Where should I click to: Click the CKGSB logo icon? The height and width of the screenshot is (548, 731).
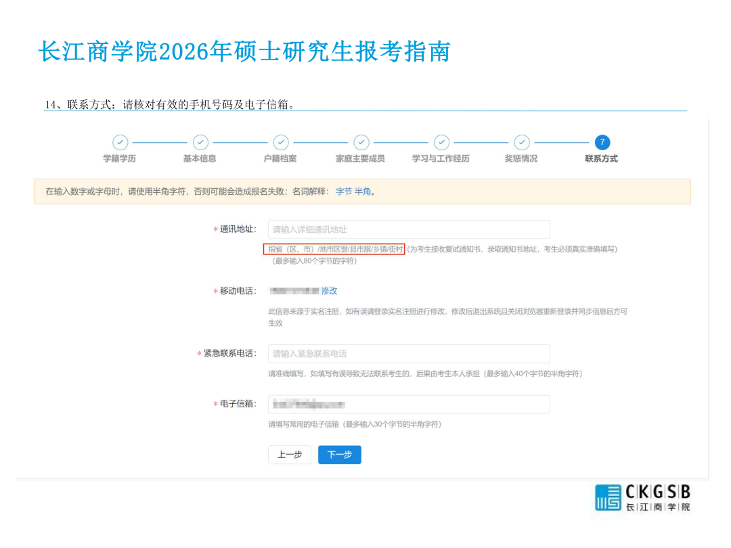coord(608,498)
